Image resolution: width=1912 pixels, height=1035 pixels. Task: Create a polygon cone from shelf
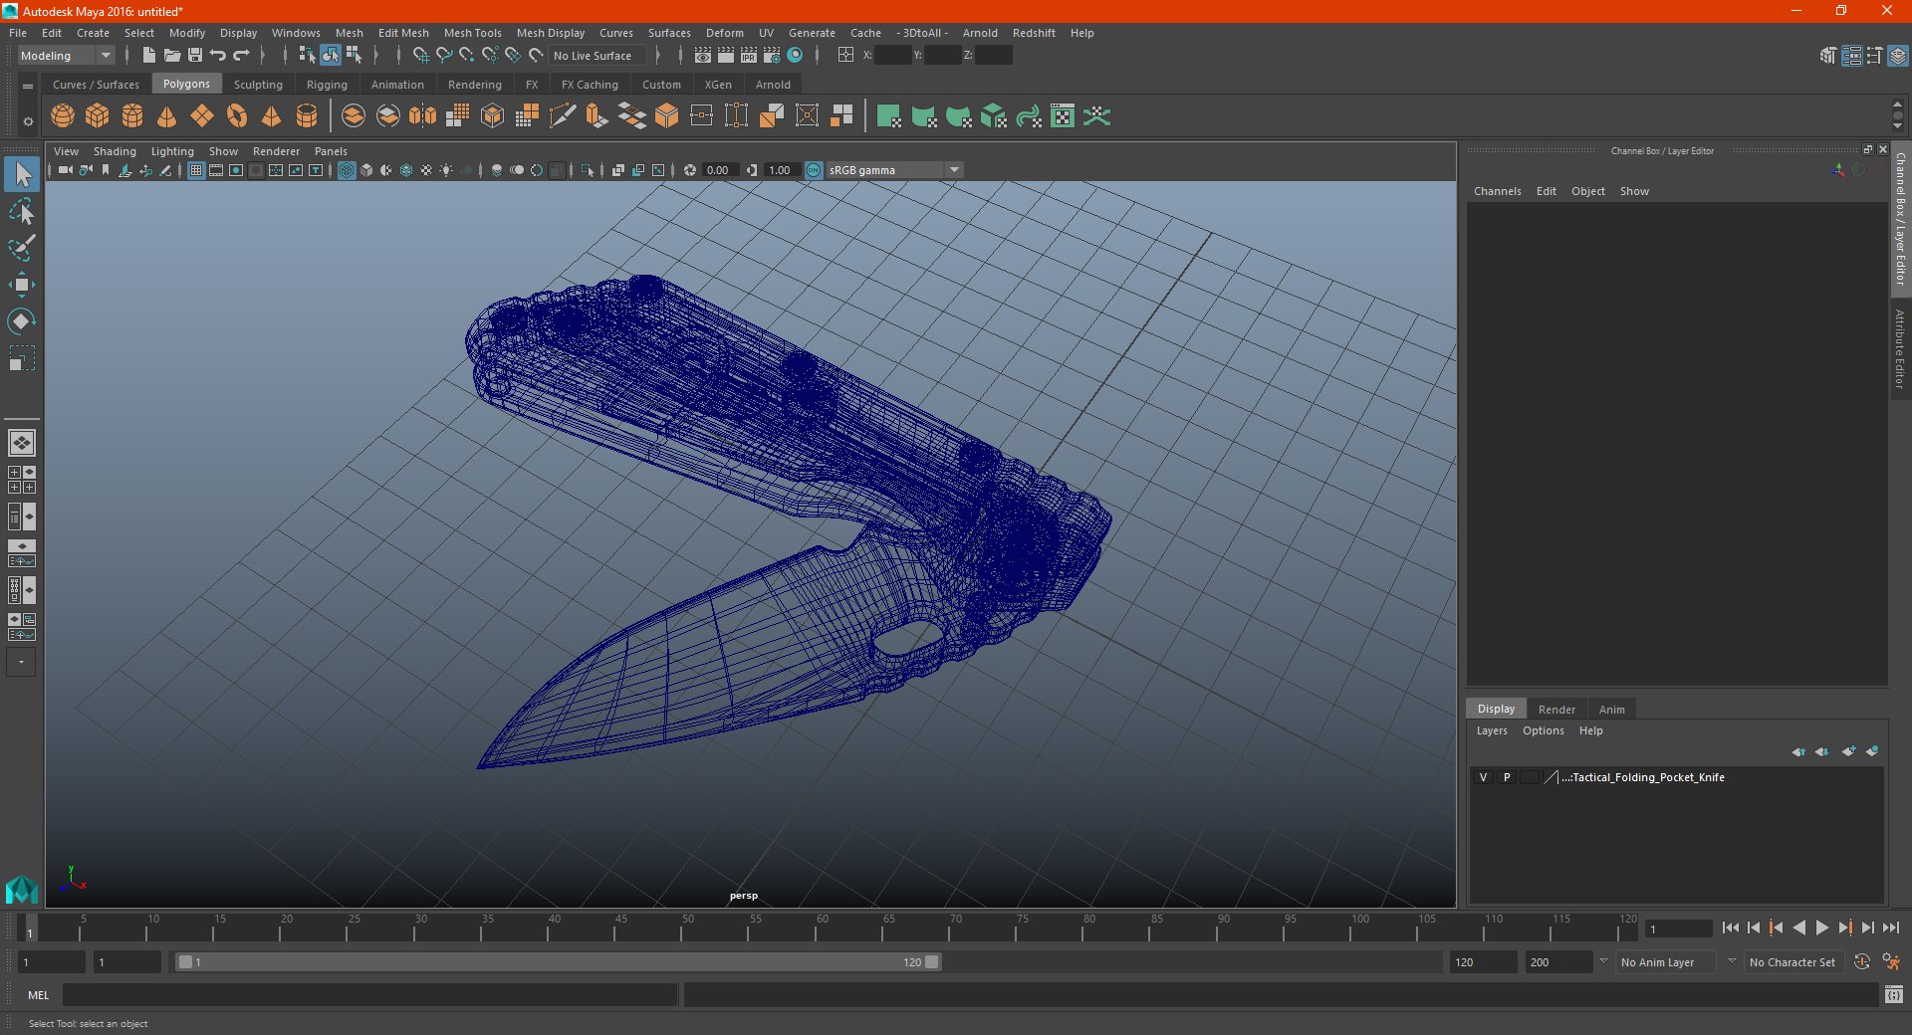[167, 116]
